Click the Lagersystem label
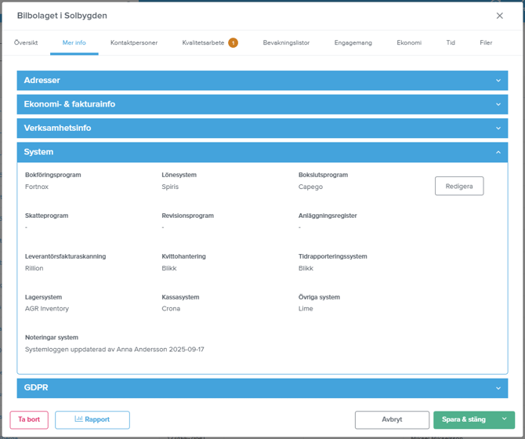Screen dimensions: 525x439 (x=44, y=297)
